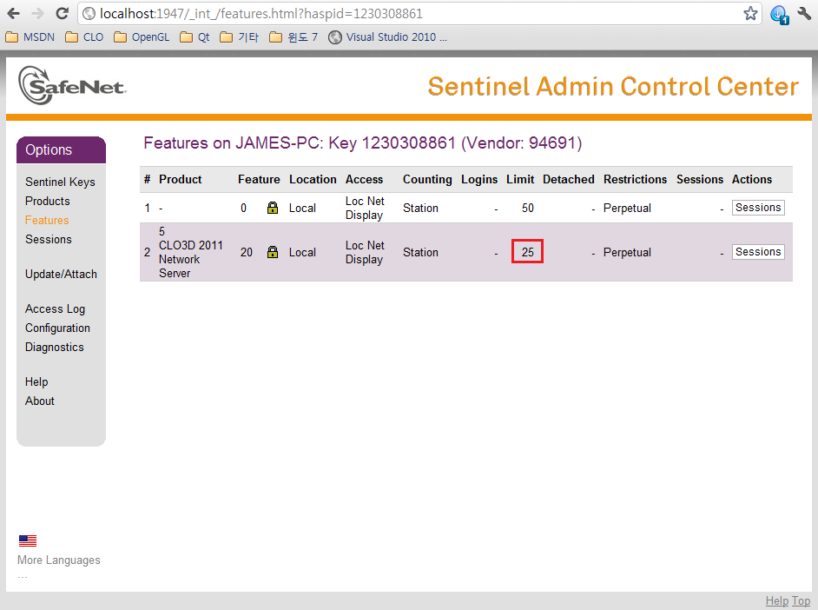Click the lock icon for CLO3D row
The height and width of the screenshot is (610, 818).
tap(273, 252)
